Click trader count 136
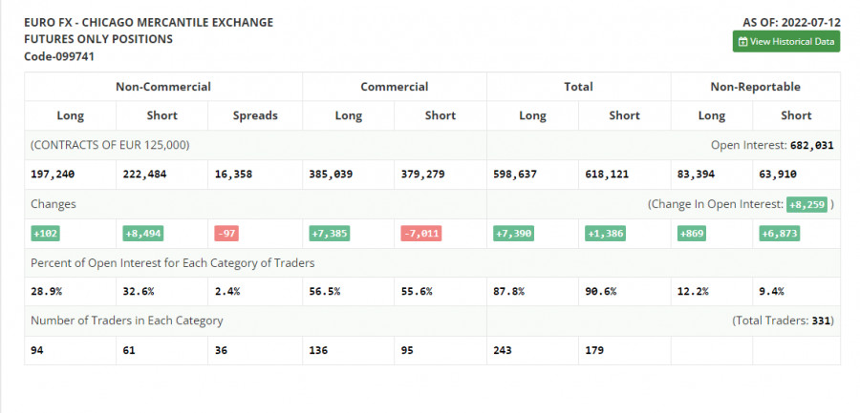The height and width of the screenshot is (413, 860). (x=318, y=351)
